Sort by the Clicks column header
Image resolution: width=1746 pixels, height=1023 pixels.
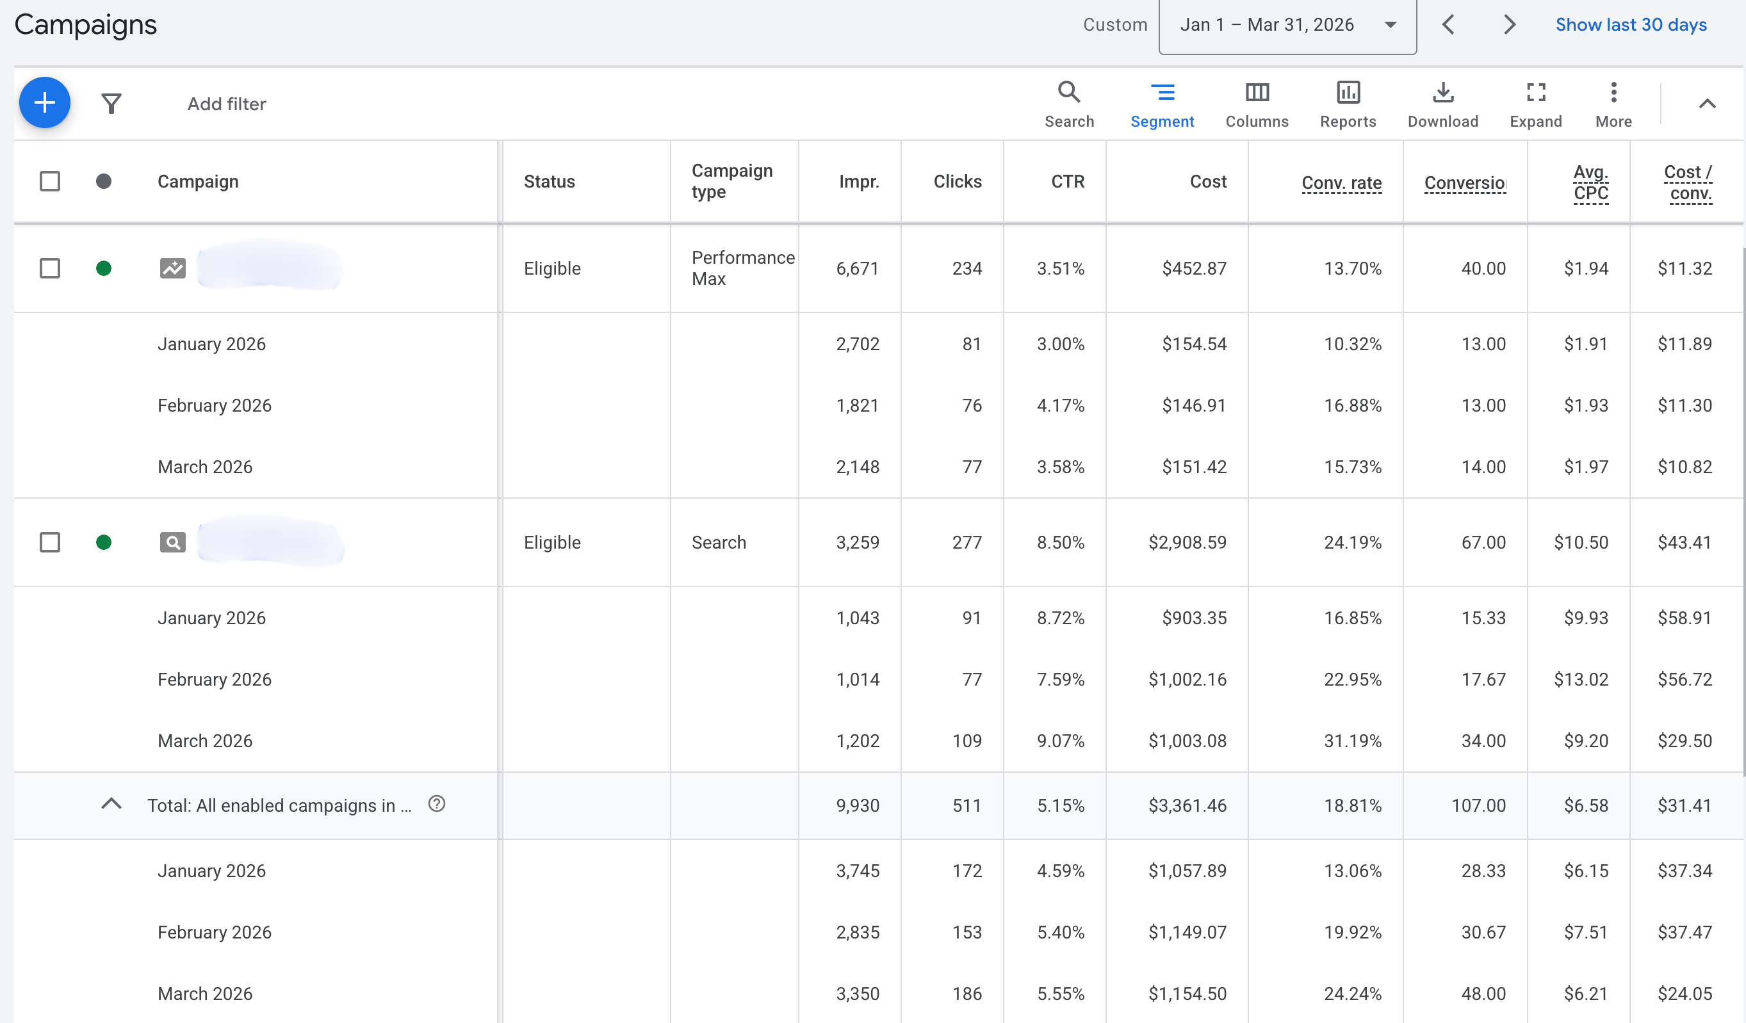(x=957, y=181)
